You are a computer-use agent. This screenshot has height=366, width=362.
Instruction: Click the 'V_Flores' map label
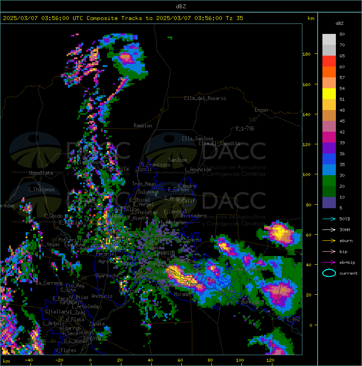(66, 351)
